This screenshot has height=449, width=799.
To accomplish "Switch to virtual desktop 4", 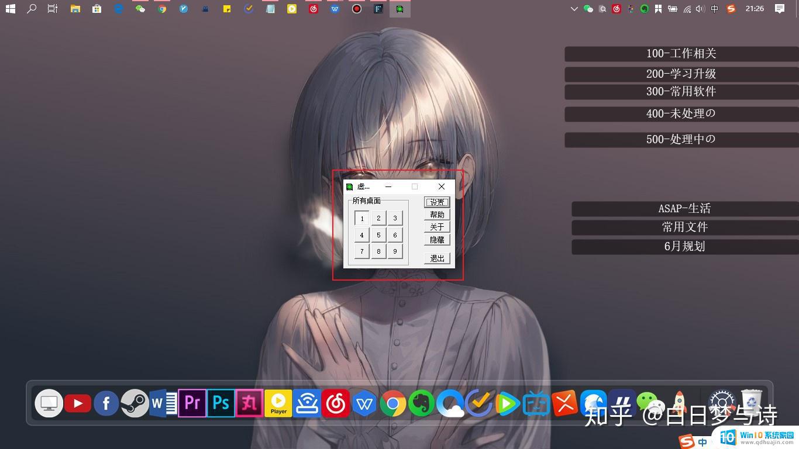I will [362, 235].
